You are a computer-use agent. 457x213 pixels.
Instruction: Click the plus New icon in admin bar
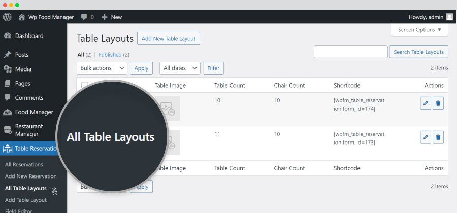104,17
